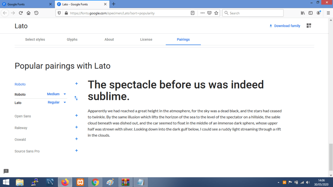Switch to About tab
The image size is (333, 187).
pos(109,39)
